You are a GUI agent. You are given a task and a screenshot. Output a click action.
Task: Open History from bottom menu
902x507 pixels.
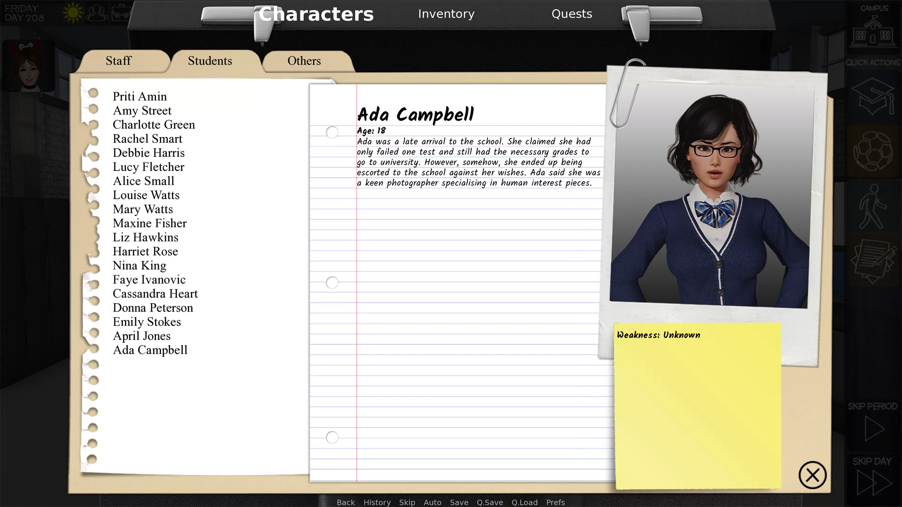(377, 502)
